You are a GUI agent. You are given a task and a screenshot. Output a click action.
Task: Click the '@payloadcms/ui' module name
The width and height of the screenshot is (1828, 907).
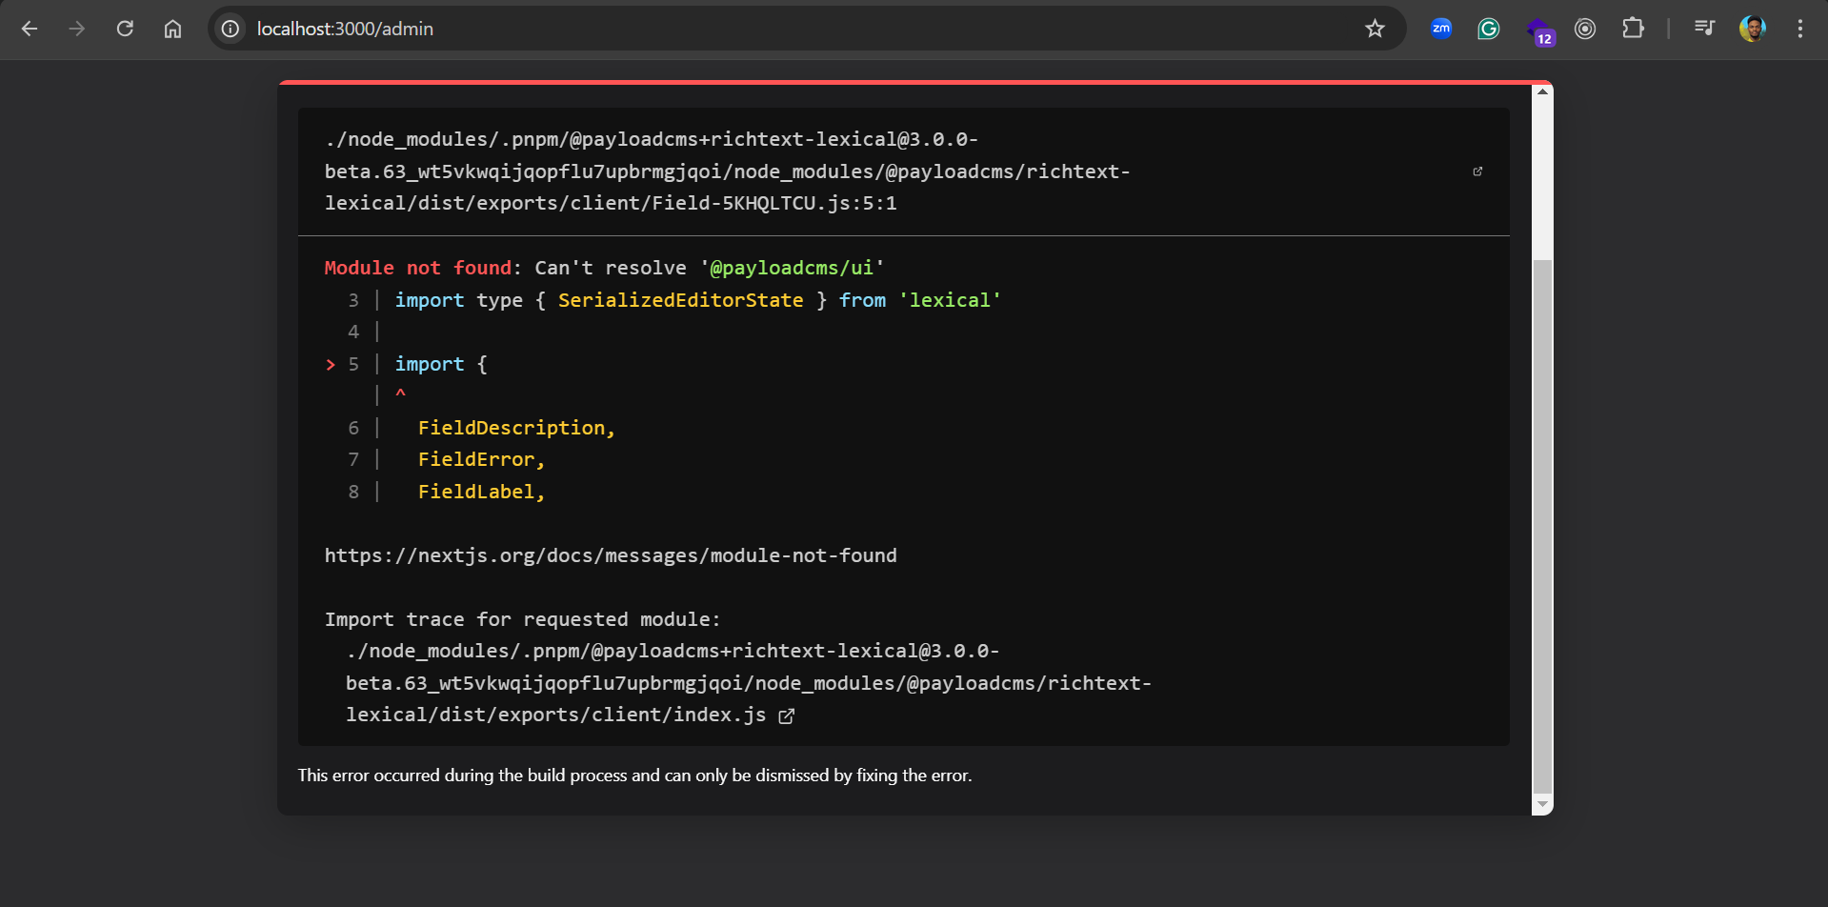click(x=793, y=268)
